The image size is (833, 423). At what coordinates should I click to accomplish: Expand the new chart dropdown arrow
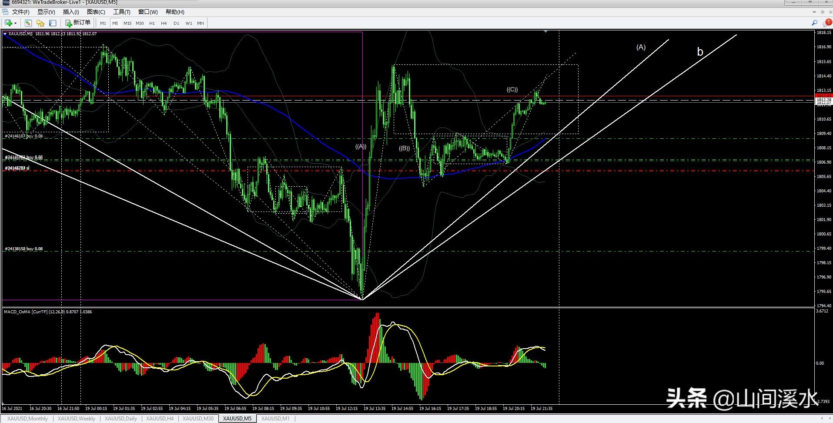(x=15, y=23)
